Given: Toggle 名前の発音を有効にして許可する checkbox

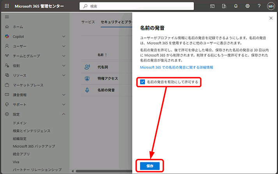Looking at the screenshot, I should coord(142,82).
